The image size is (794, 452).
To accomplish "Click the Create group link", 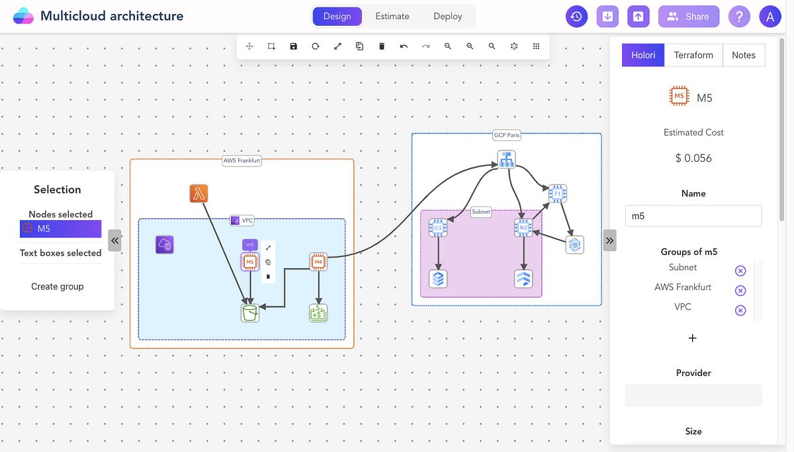I will click(58, 286).
